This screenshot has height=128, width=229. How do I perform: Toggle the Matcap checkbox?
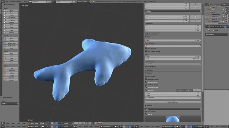click(x=146, y=114)
